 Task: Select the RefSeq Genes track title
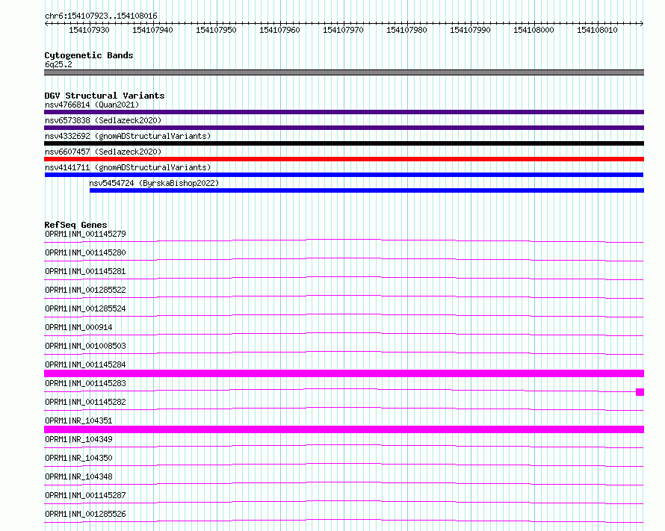click(x=75, y=225)
